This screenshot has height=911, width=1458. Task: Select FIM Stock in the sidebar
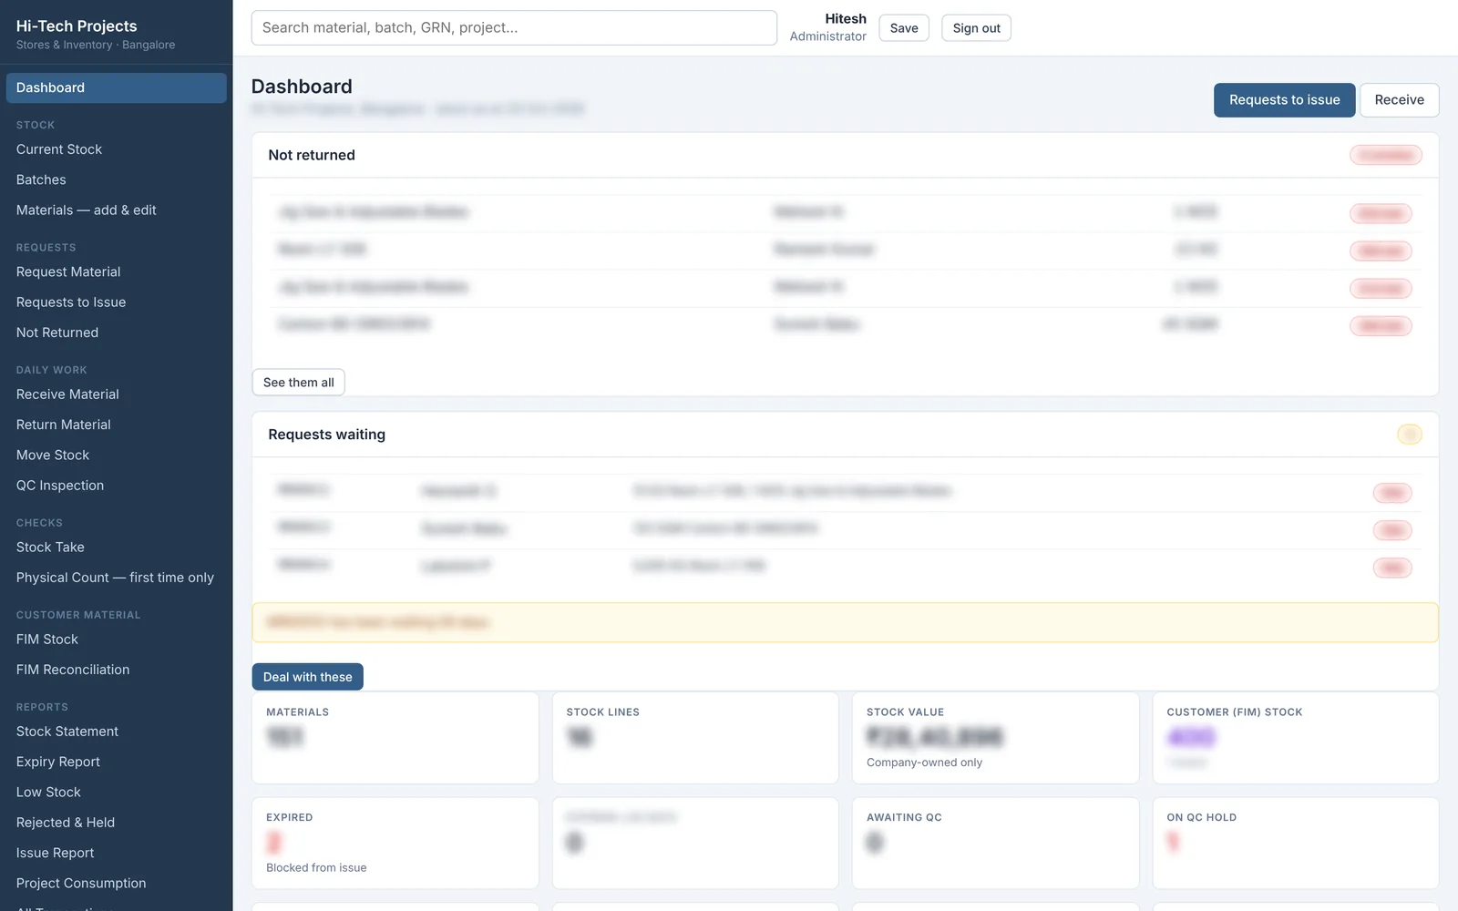(x=116, y=640)
